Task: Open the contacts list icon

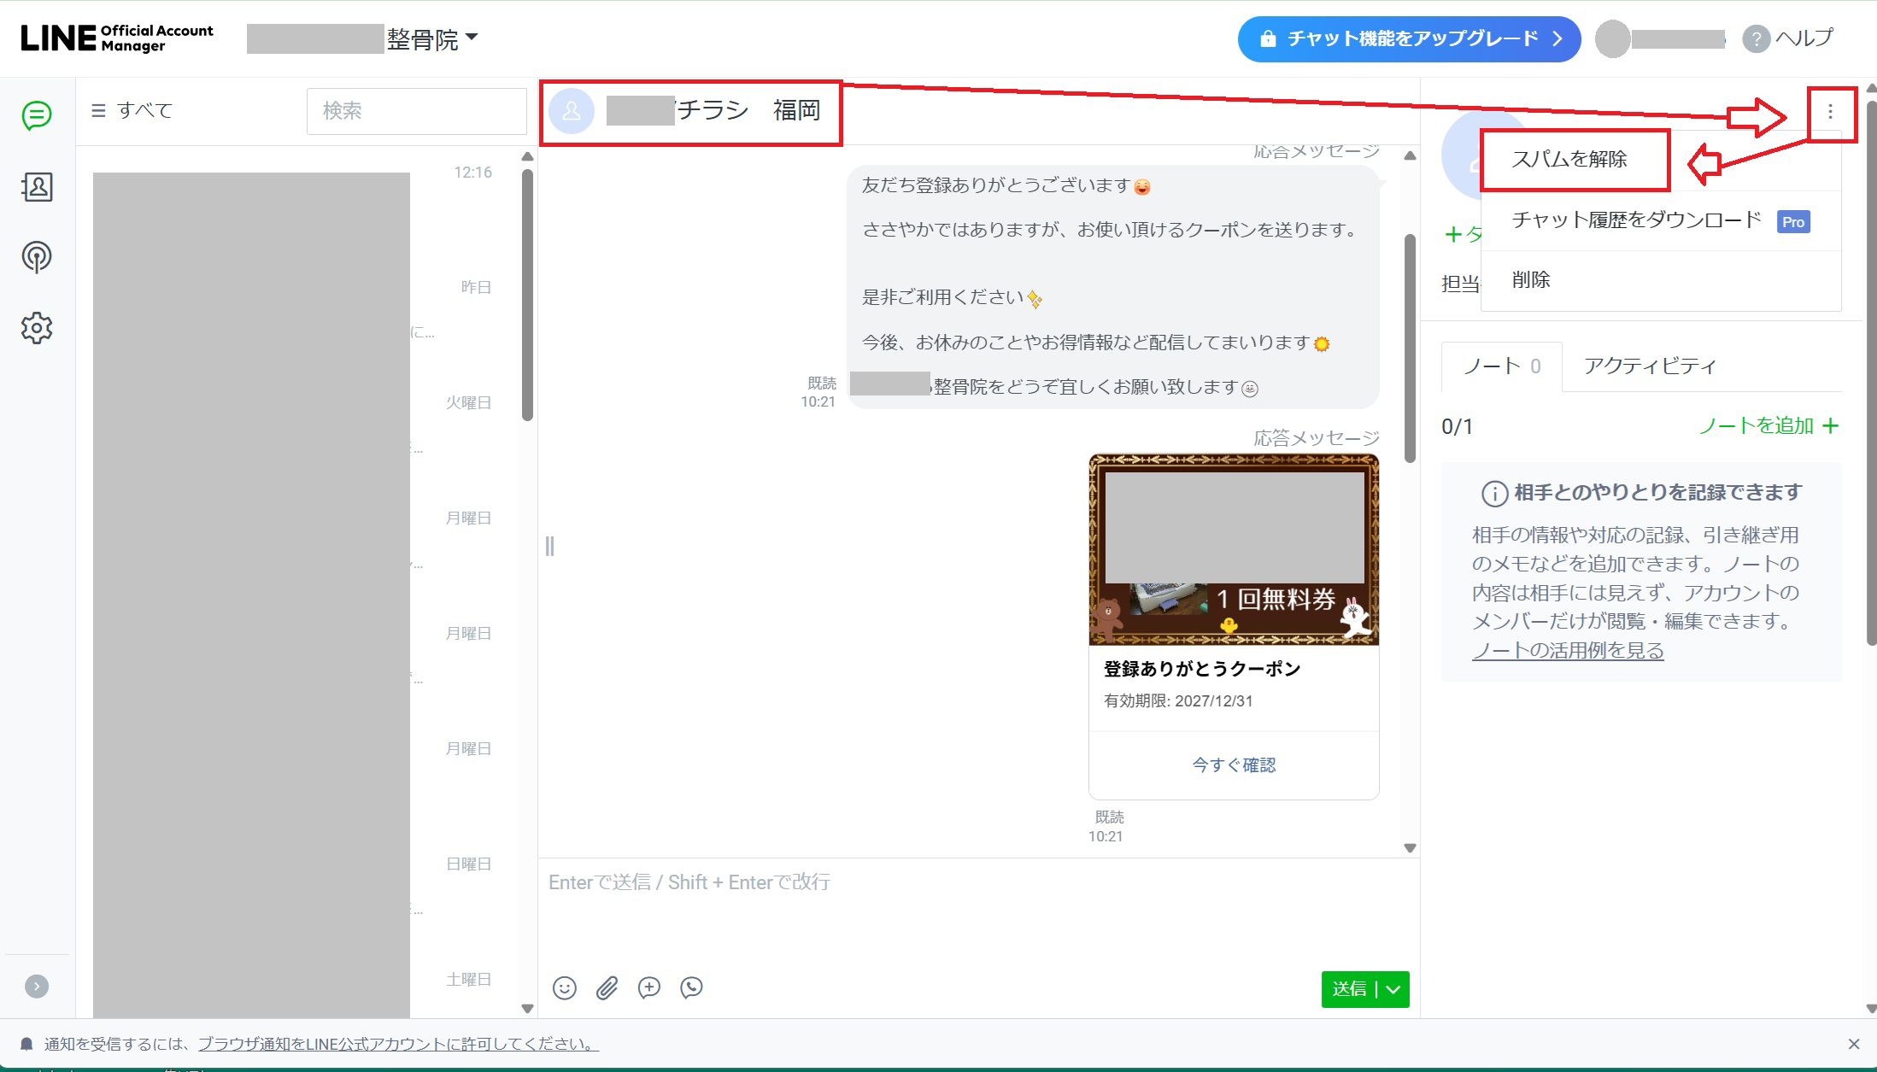Action: pos(37,186)
